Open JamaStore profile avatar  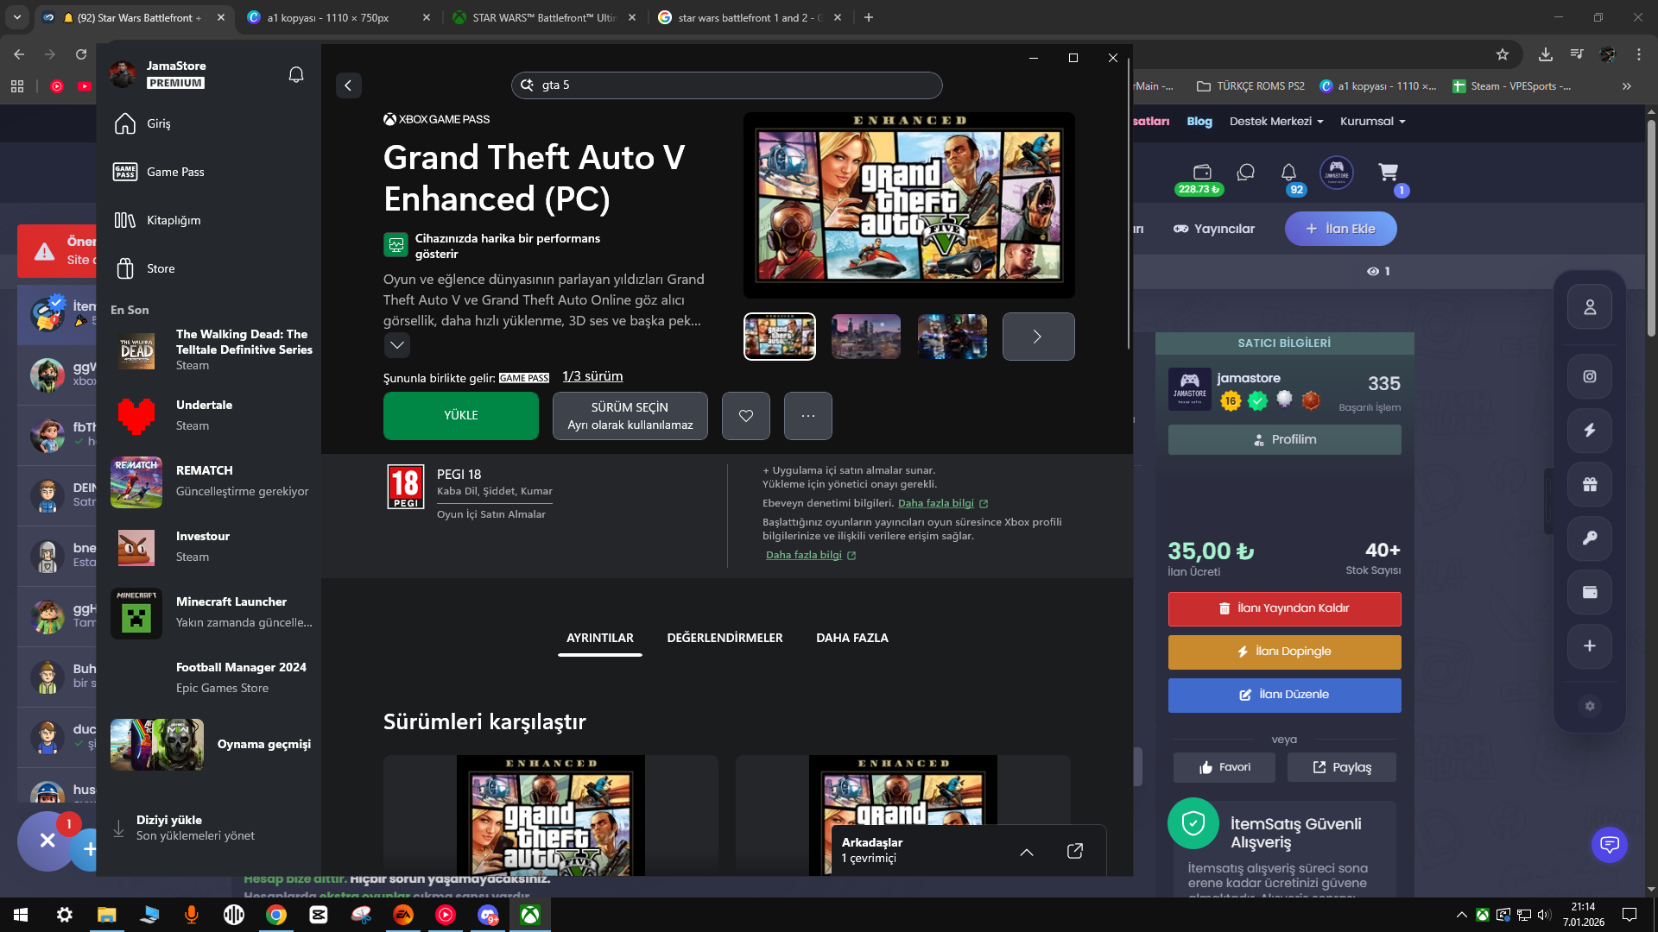123,74
